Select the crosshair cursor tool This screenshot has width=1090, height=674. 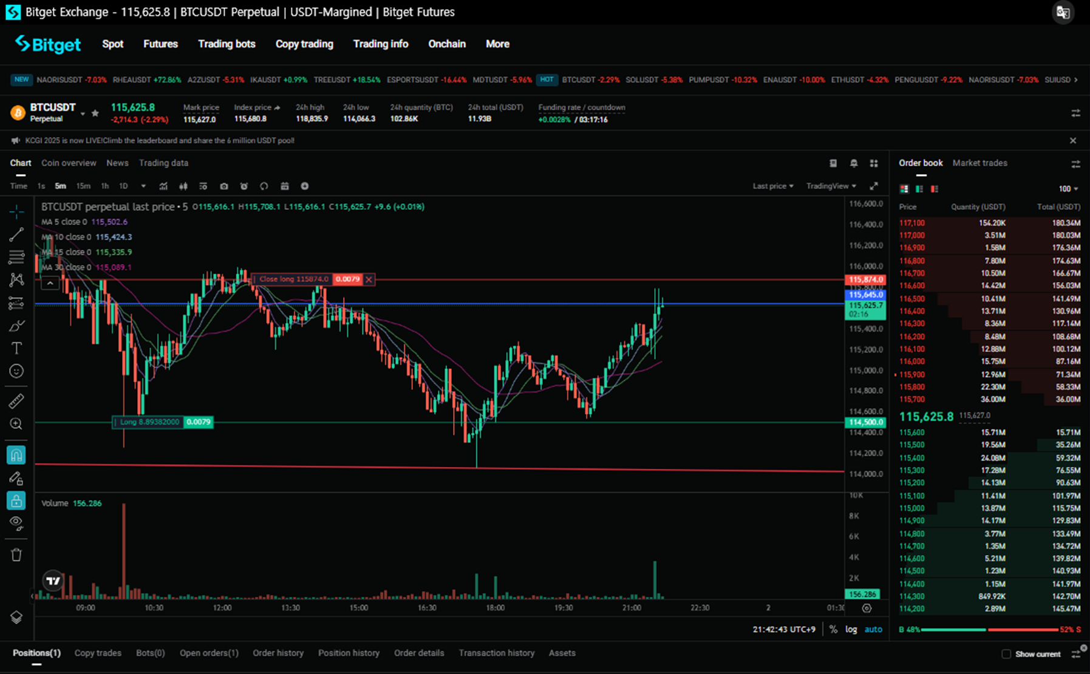[16, 212]
